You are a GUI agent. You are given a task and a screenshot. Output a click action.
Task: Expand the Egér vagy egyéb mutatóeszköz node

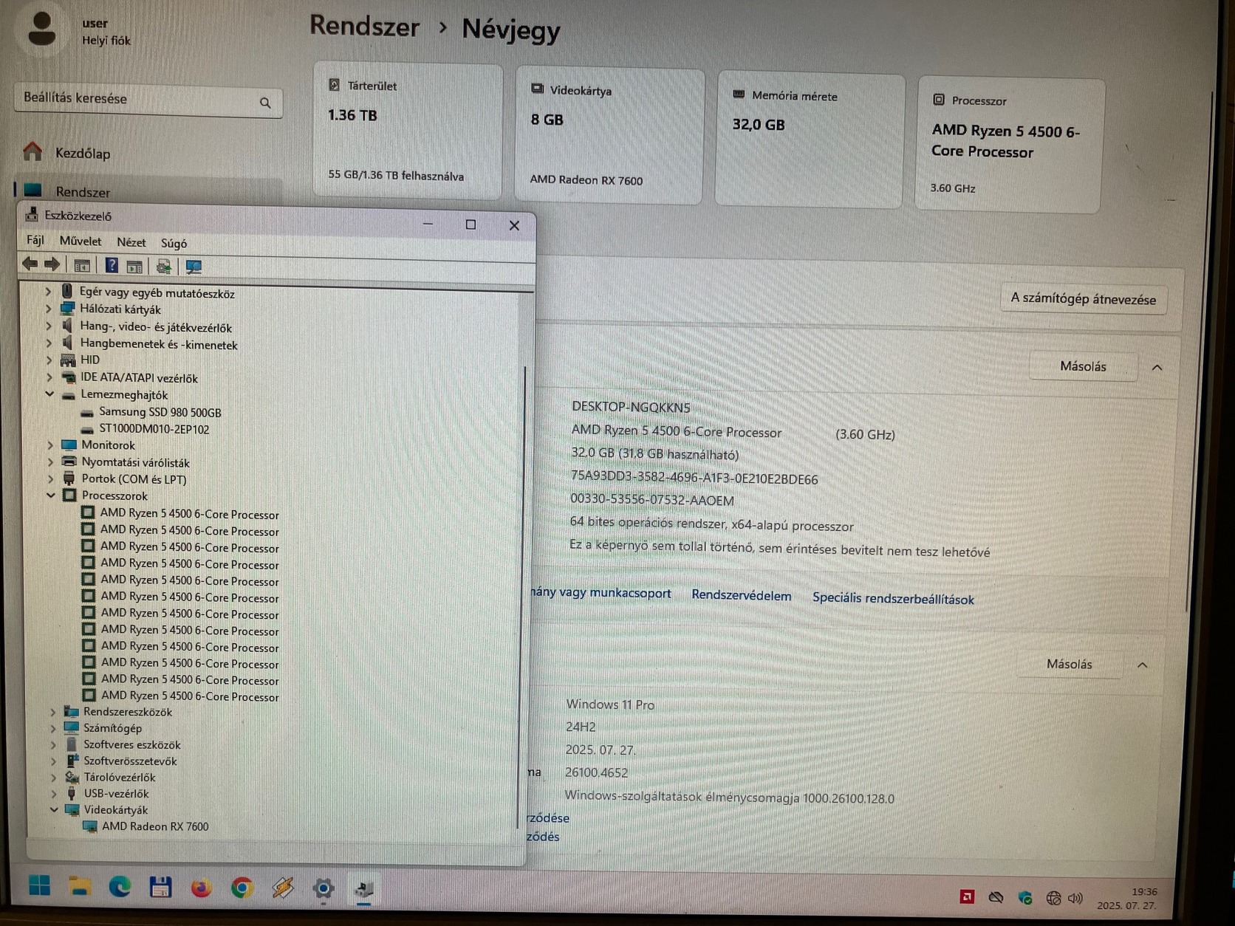(48, 292)
